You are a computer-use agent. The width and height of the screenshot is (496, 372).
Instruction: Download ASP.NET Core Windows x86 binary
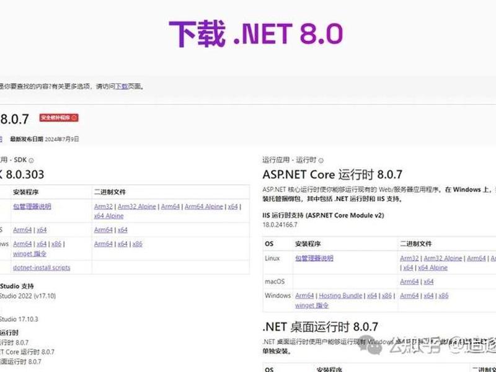pos(443,296)
